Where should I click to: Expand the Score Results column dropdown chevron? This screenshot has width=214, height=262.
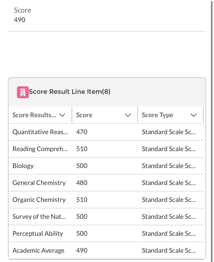(62, 115)
